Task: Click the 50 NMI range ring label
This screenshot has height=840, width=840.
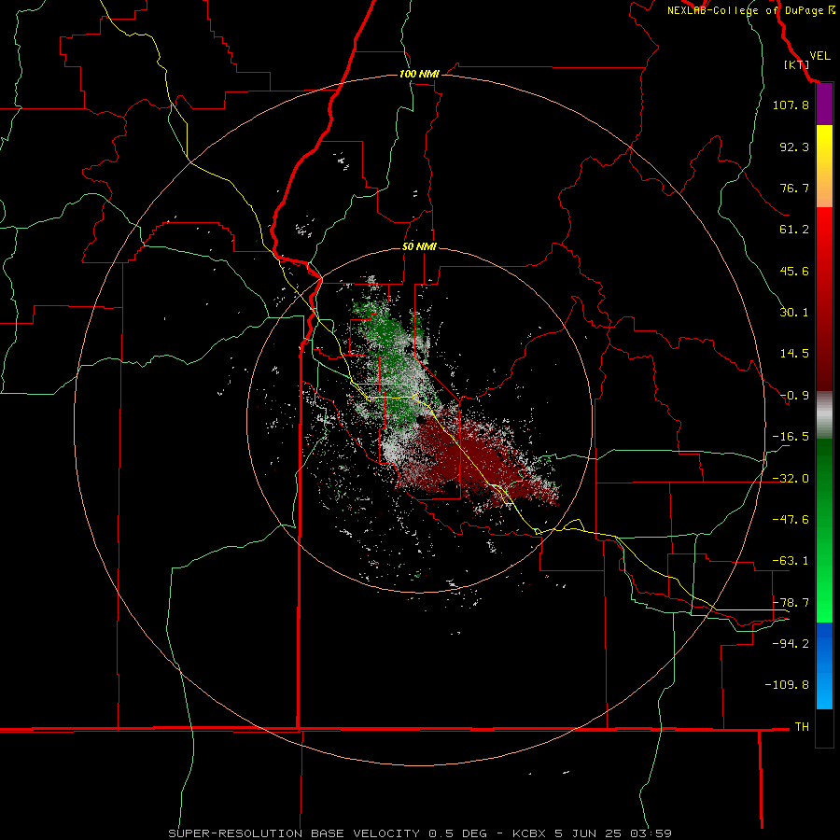Action: pos(419,246)
